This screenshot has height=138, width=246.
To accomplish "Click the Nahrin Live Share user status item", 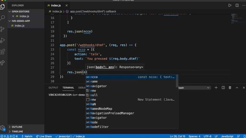I will pos(27,136).
